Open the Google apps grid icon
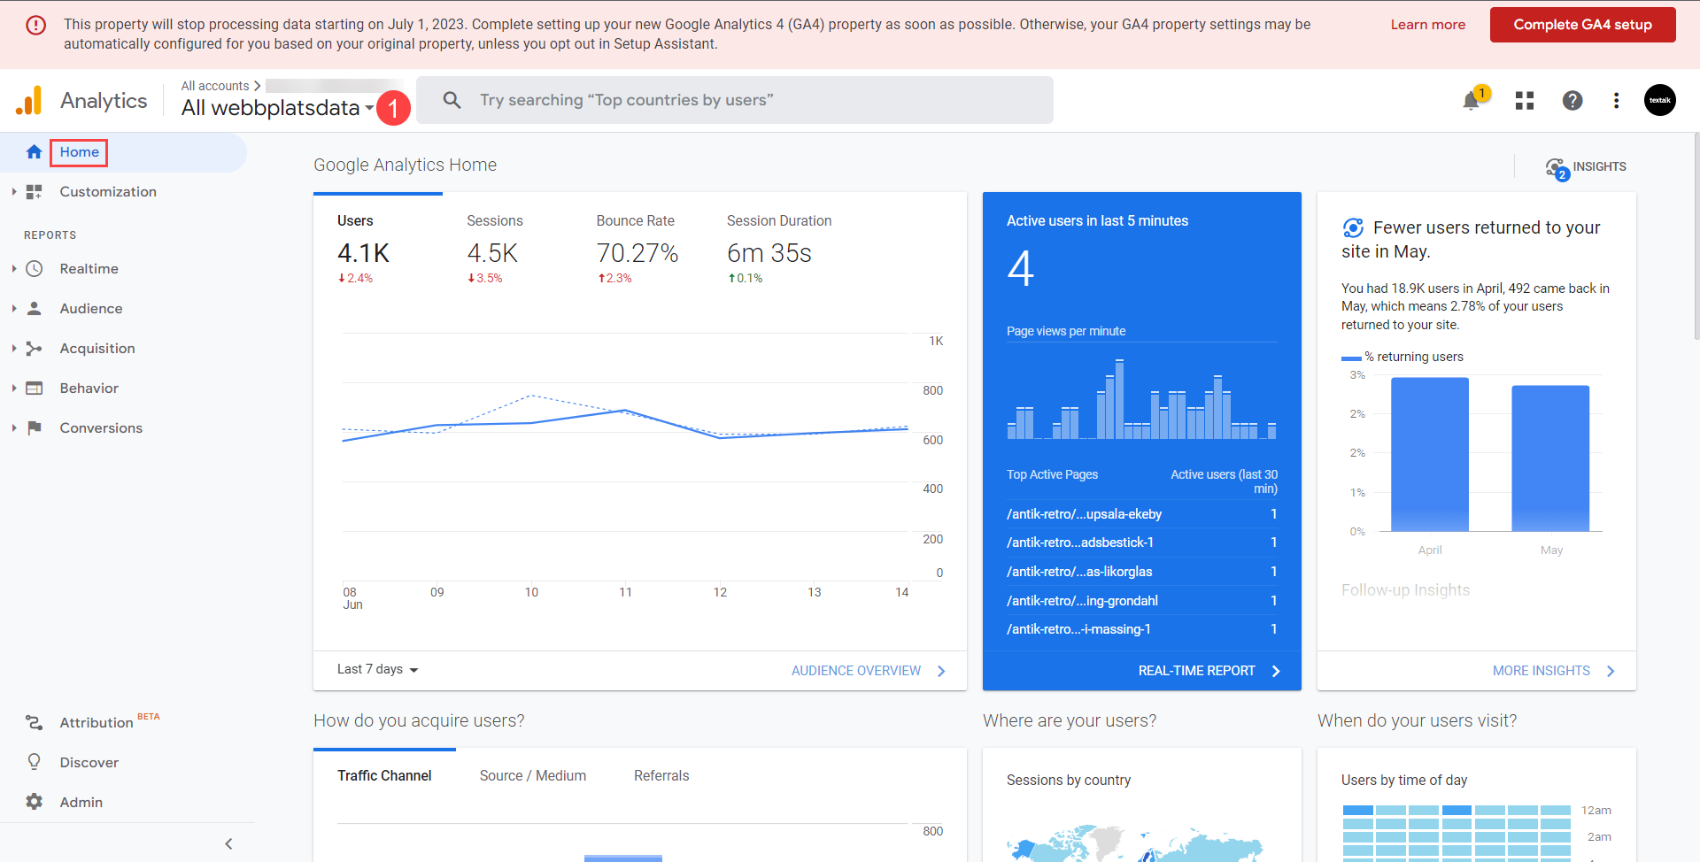This screenshot has height=862, width=1700. [x=1524, y=101]
